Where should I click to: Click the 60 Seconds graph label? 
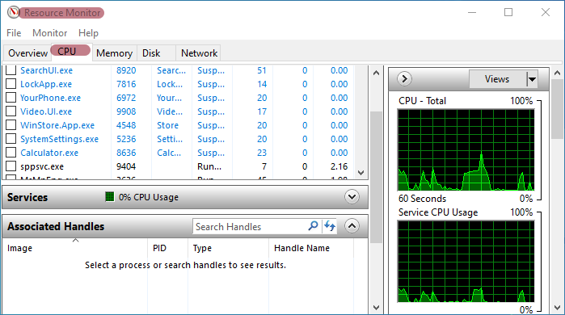[422, 199]
